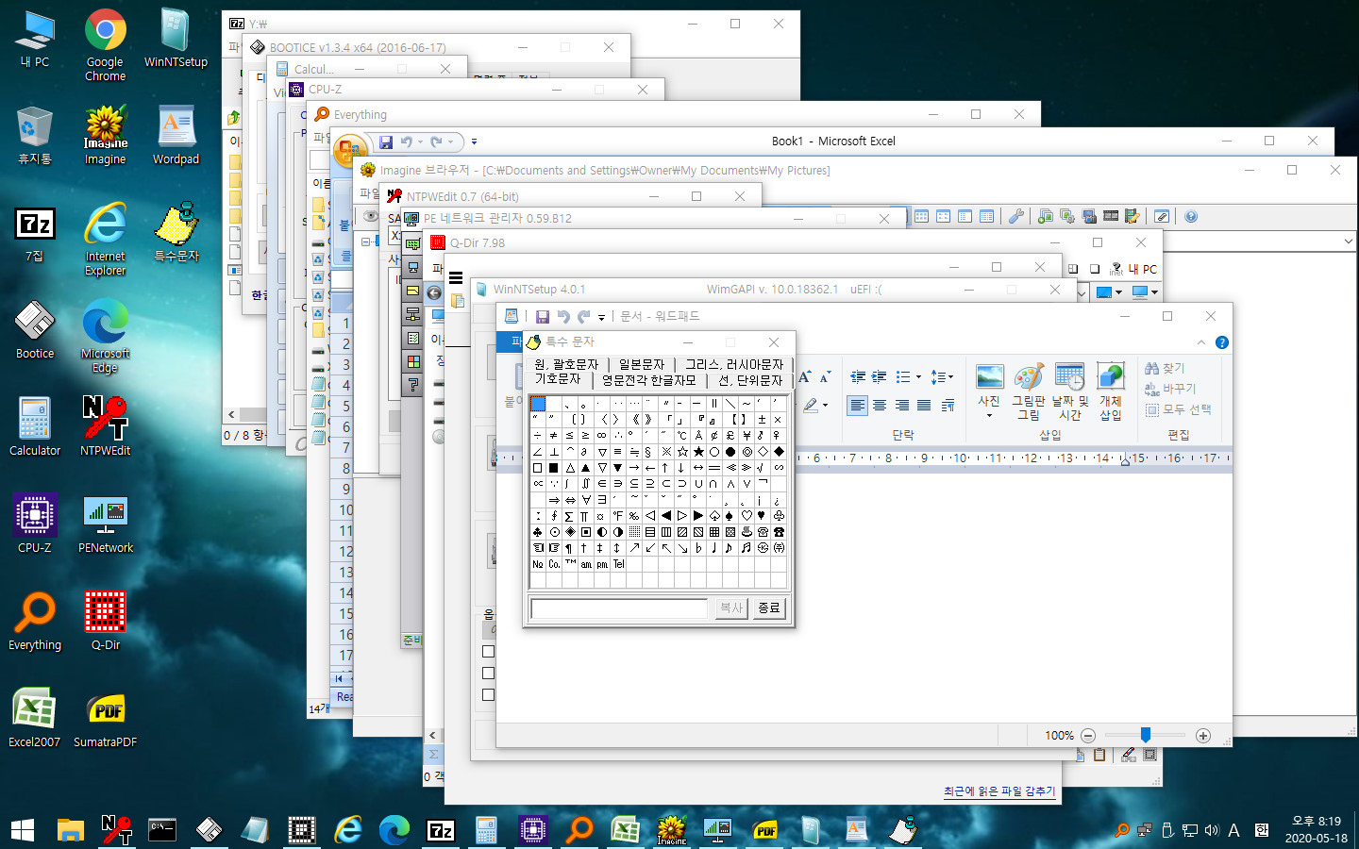Image resolution: width=1359 pixels, height=849 pixels.
Task: Click zoom in plus button in WordPad
Action: pos(1202,736)
